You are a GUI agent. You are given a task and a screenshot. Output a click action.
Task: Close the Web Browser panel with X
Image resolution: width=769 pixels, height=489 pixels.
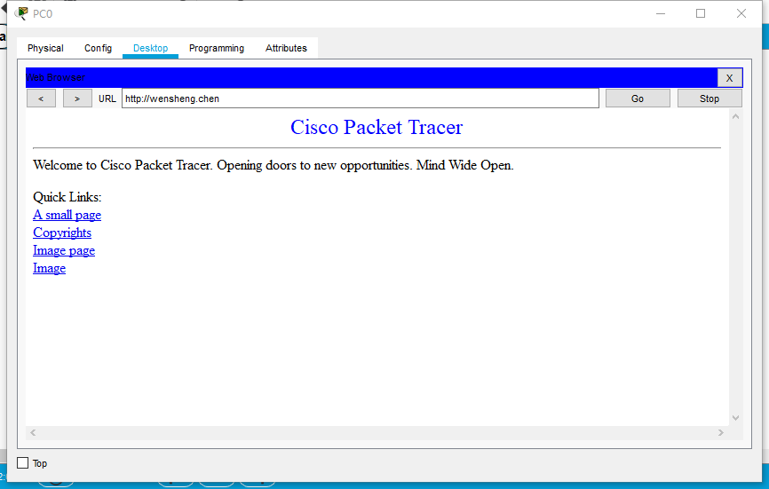pyautogui.click(x=730, y=78)
